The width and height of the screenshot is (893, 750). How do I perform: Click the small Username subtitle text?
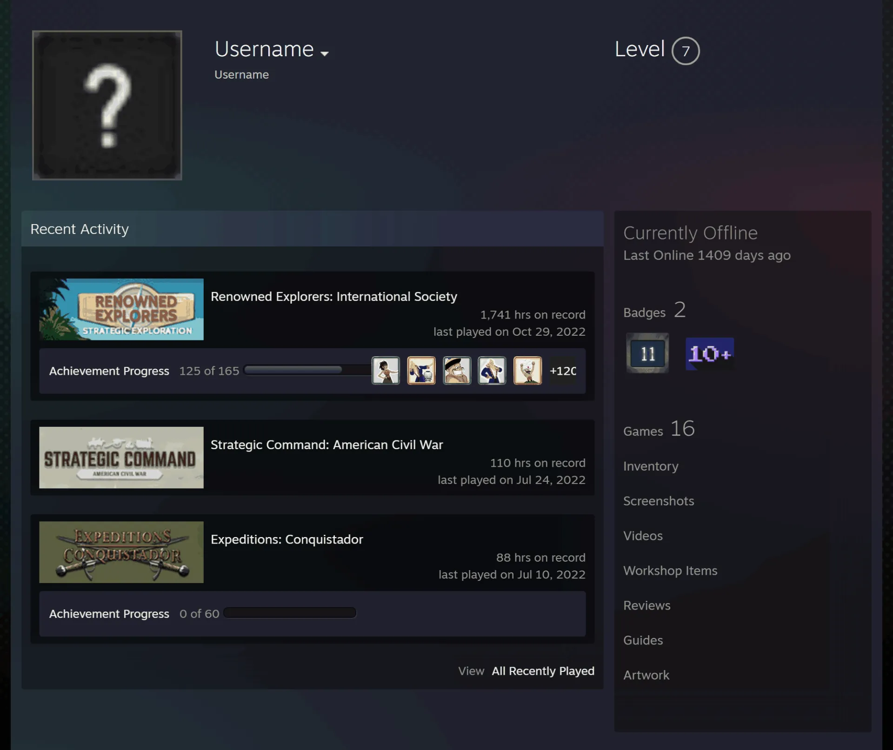(241, 75)
